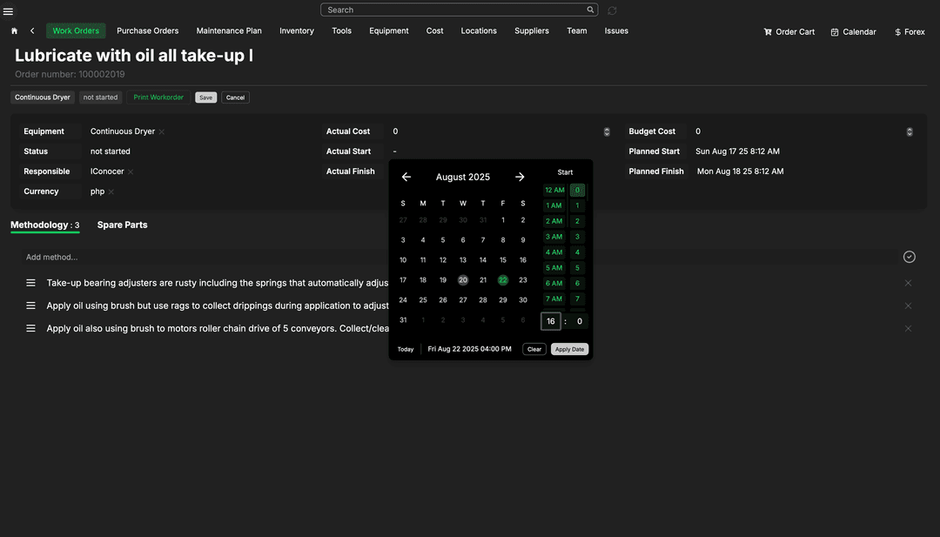The width and height of the screenshot is (940, 537).
Task: Click the back chevron arrow
Action: (x=32, y=30)
